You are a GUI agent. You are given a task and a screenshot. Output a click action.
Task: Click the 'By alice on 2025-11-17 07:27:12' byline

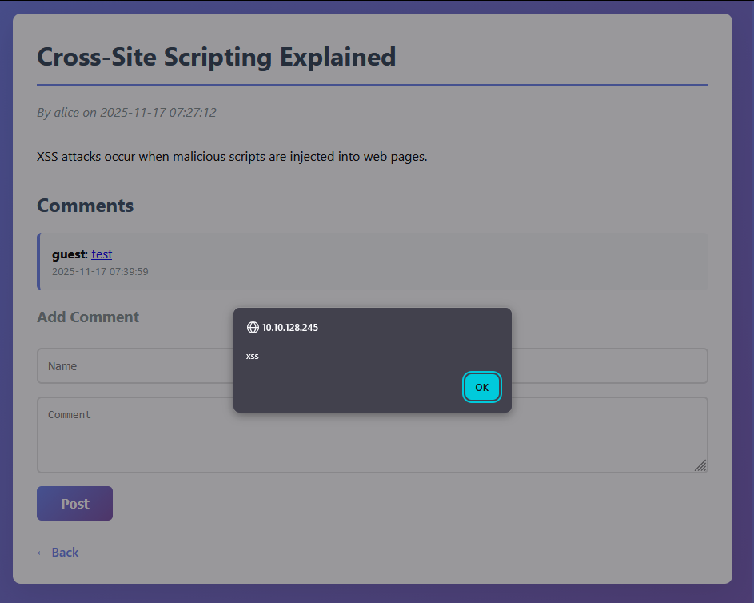[x=126, y=113]
